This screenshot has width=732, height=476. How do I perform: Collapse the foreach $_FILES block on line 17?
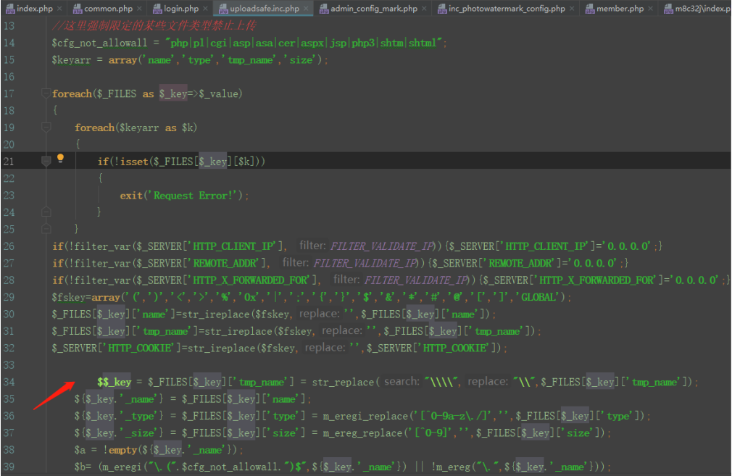(46, 93)
